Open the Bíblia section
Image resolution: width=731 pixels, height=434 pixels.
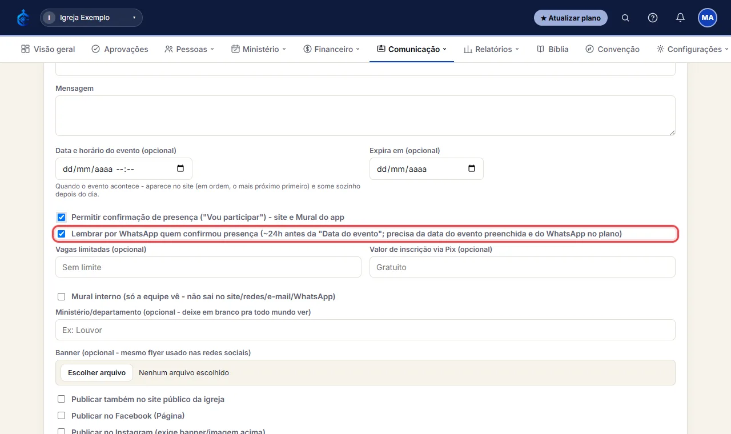[x=553, y=49]
